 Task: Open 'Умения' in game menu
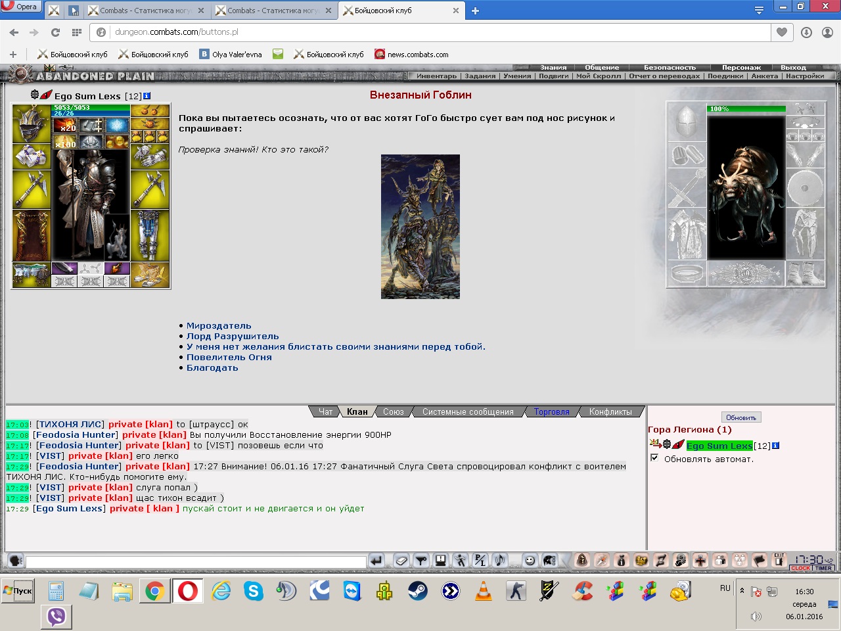click(517, 76)
